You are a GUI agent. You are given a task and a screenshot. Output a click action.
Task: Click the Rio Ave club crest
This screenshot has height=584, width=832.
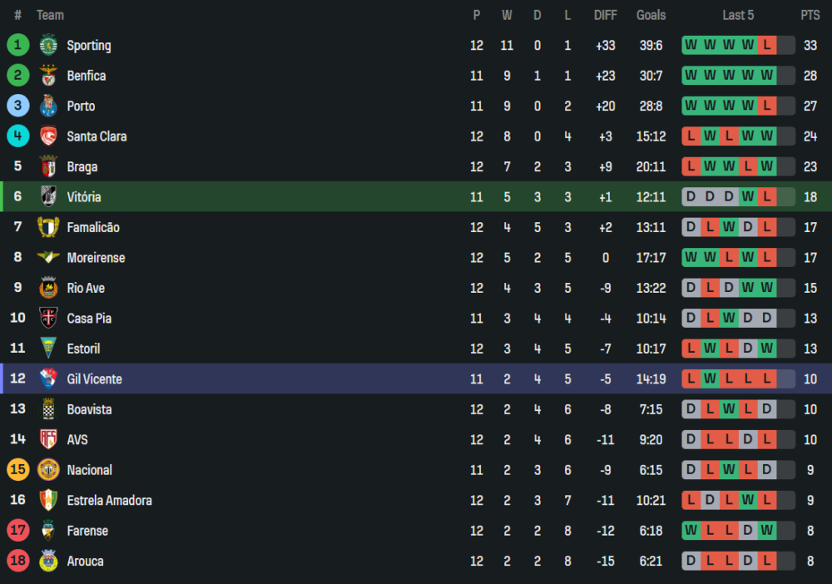pyautogui.click(x=48, y=288)
